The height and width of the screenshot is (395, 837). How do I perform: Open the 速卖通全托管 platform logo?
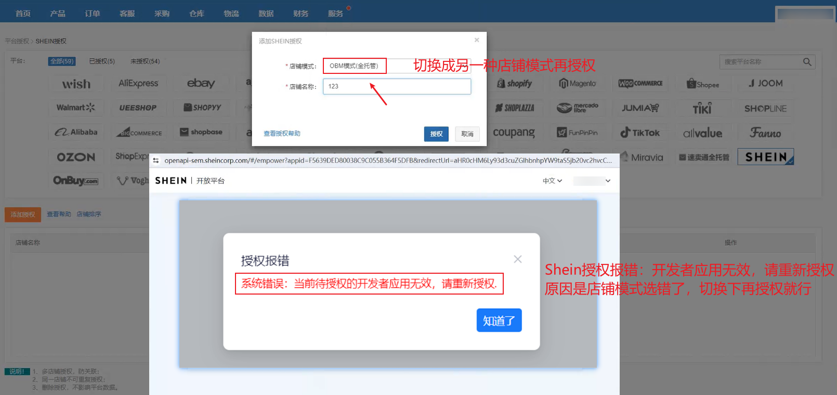coord(704,157)
